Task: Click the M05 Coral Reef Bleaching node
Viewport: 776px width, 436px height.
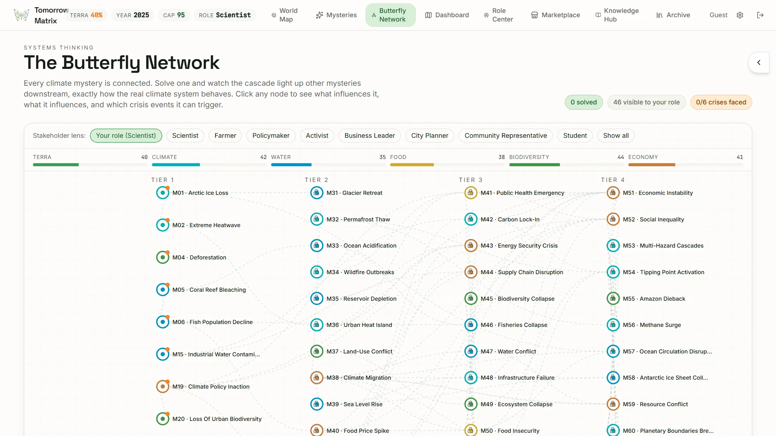Action: point(163,290)
